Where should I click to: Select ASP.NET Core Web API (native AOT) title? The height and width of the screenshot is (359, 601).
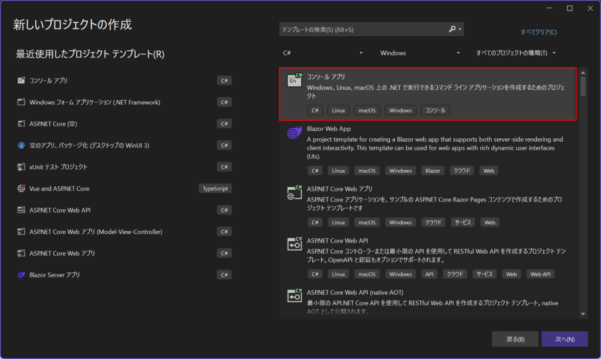(x=355, y=292)
